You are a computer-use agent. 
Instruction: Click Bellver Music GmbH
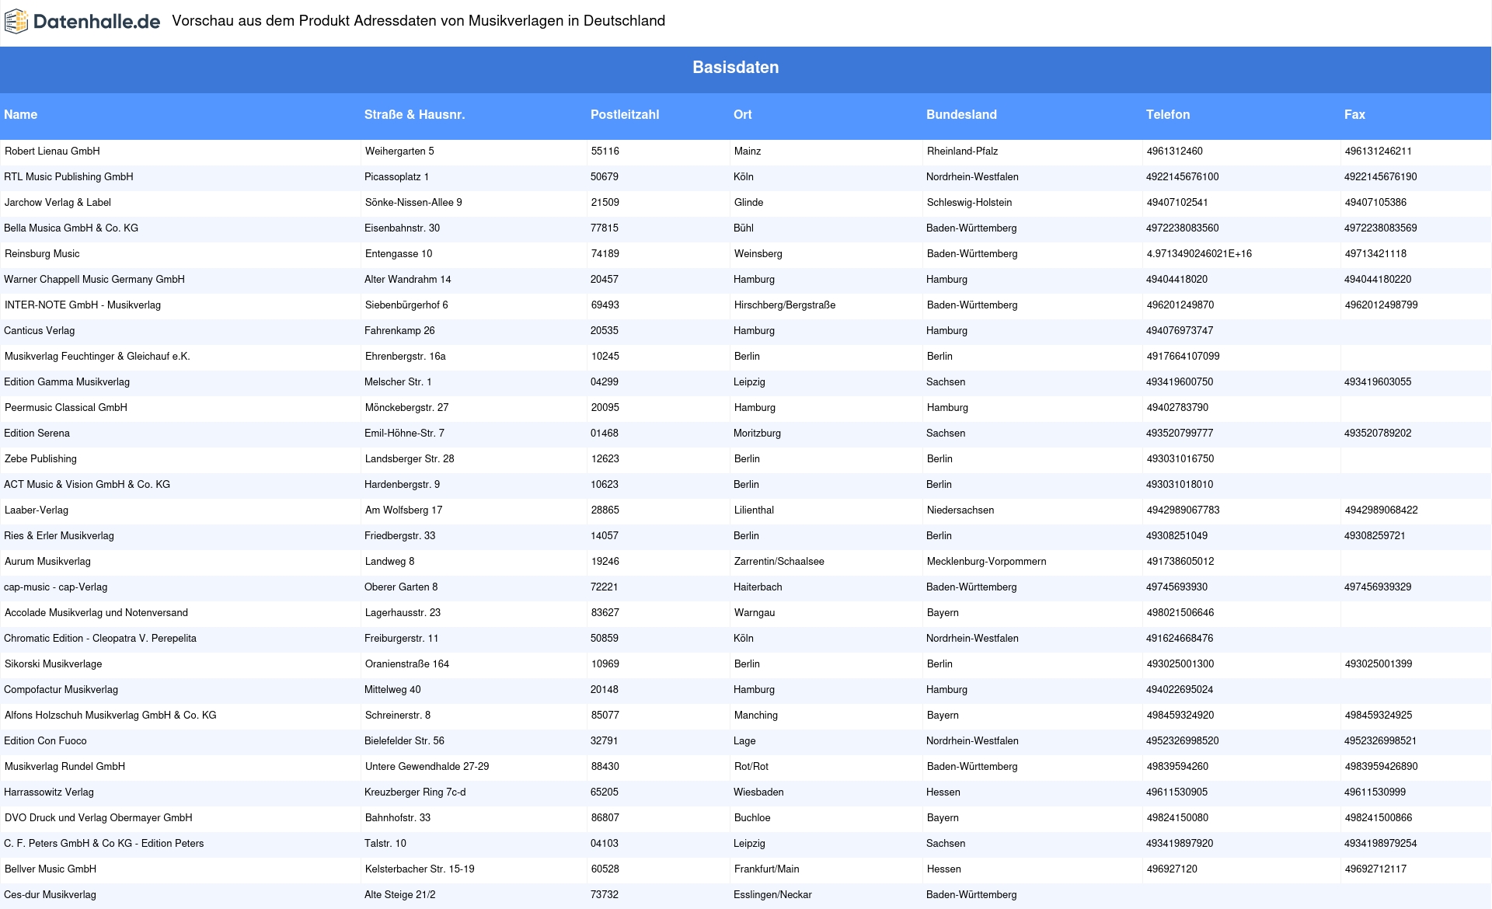(51, 869)
